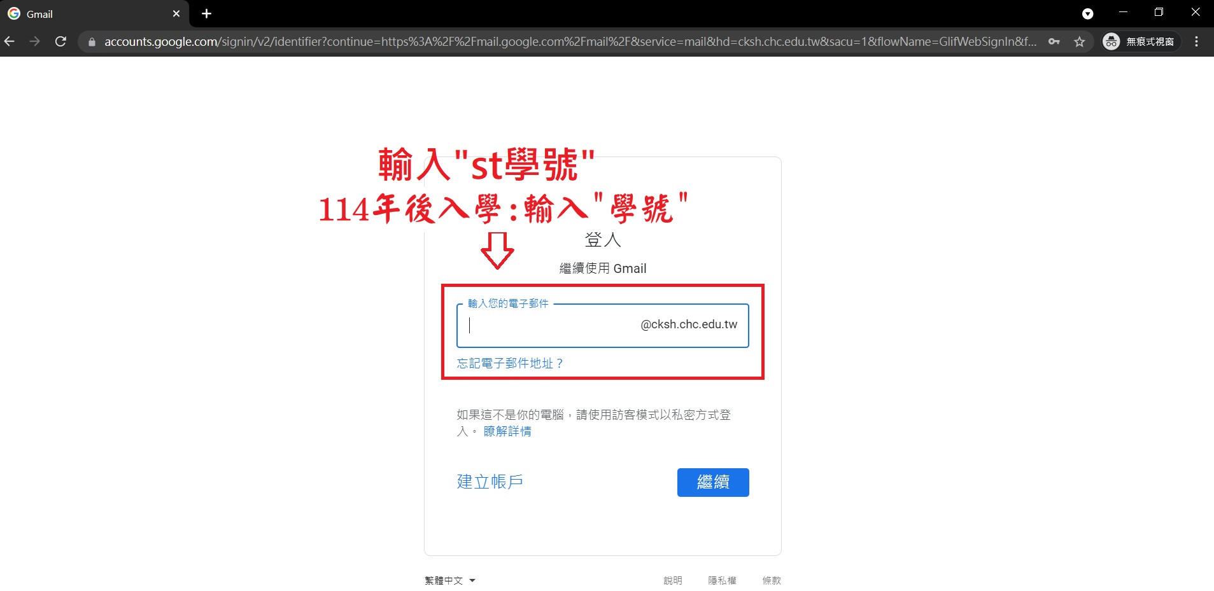Click the browser back arrow
This screenshot has width=1214, height=591.
click(x=10, y=41)
